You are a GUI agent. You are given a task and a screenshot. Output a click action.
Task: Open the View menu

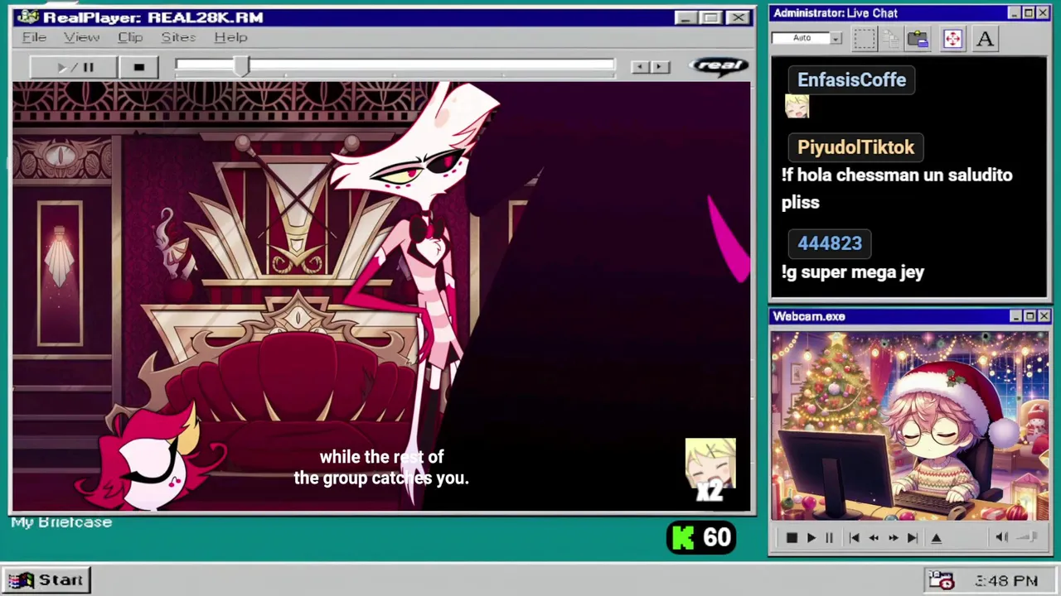[x=81, y=37]
